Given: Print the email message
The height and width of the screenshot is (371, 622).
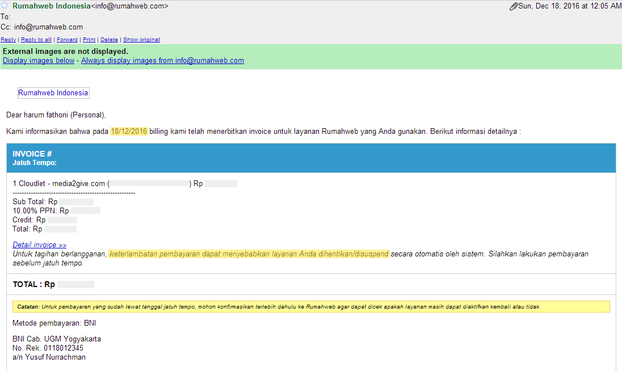Looking at the screenshot, I should (89, 40).
